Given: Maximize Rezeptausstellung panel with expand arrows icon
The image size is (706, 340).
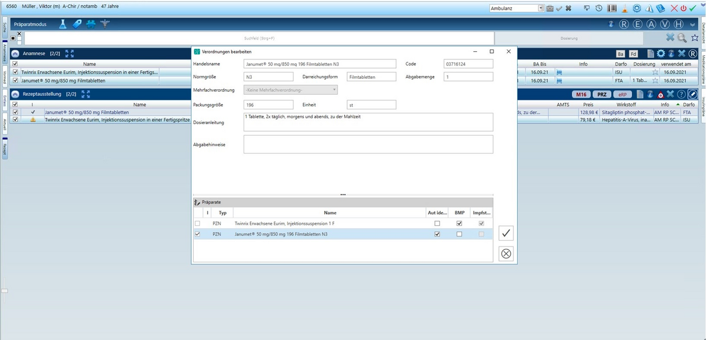Looking at the screenshot, I should (85, 94).
